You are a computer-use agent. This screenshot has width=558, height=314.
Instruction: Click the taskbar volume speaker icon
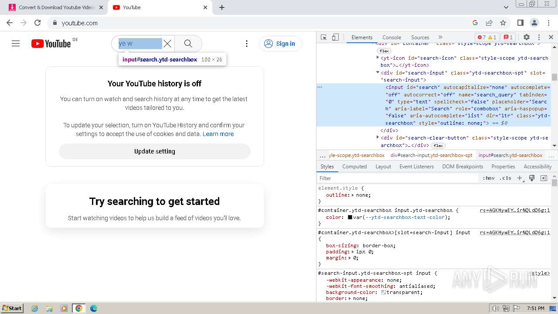495,308
